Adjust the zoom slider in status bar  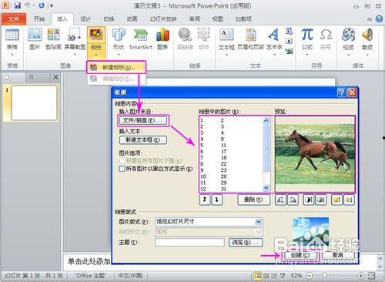[x=324, y=276]
